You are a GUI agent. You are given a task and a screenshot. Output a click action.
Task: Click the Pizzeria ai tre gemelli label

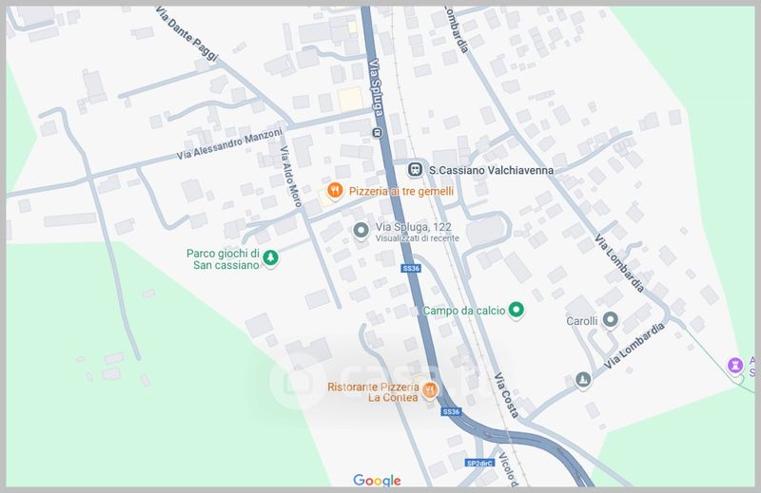pos(400,191)
